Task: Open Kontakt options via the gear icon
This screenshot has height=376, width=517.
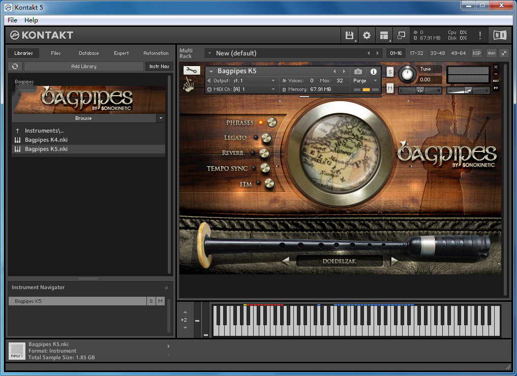Action: [367, 35]
